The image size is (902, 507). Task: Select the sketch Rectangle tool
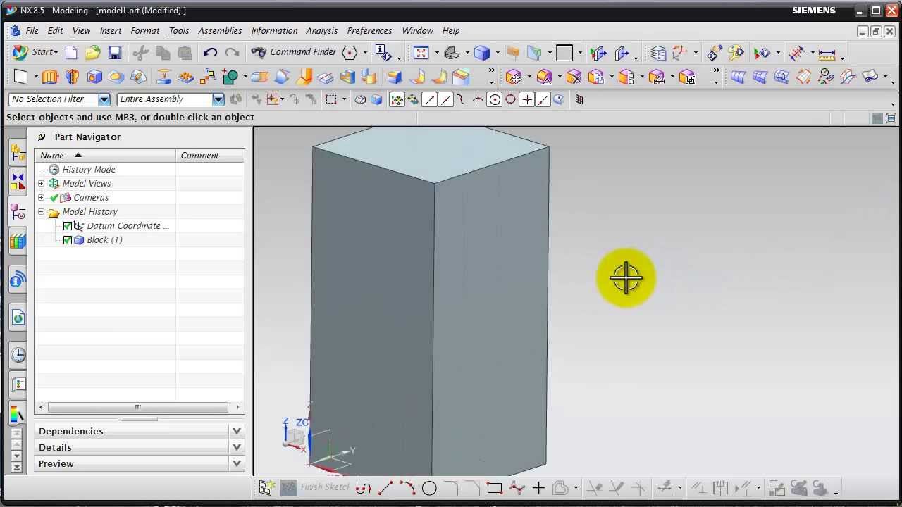(494, 487)
